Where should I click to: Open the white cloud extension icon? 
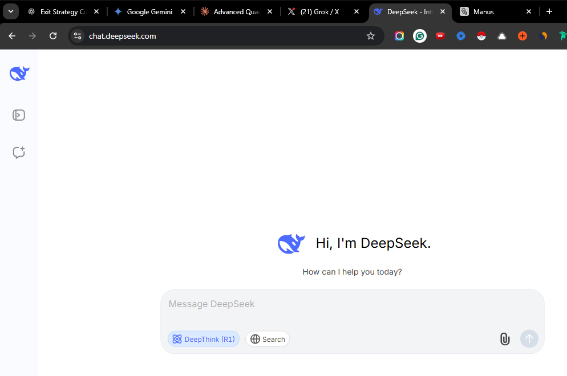click(x=502, y=36)
